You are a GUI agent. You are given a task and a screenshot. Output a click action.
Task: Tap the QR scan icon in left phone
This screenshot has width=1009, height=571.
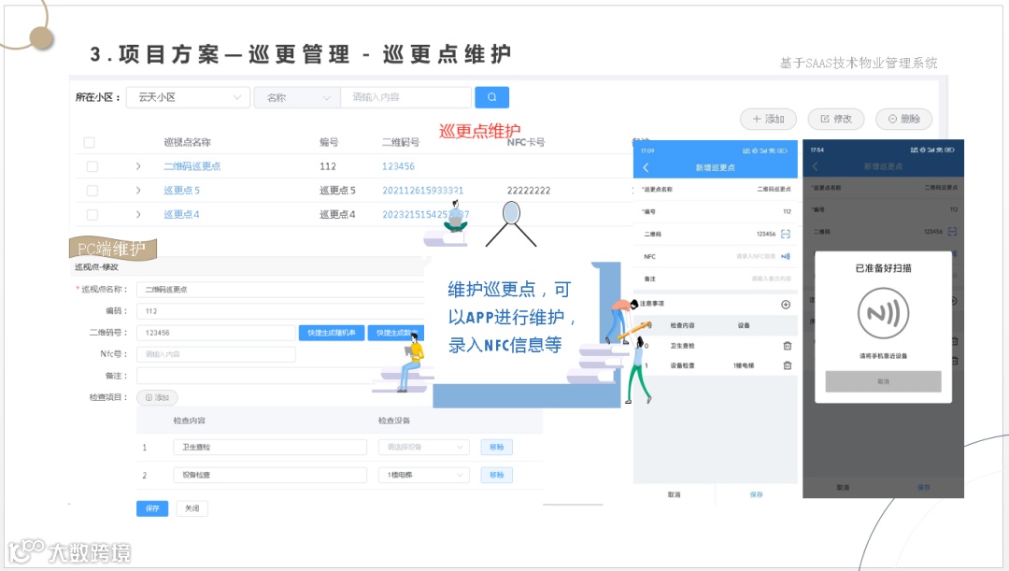click(x=786, y=235)
